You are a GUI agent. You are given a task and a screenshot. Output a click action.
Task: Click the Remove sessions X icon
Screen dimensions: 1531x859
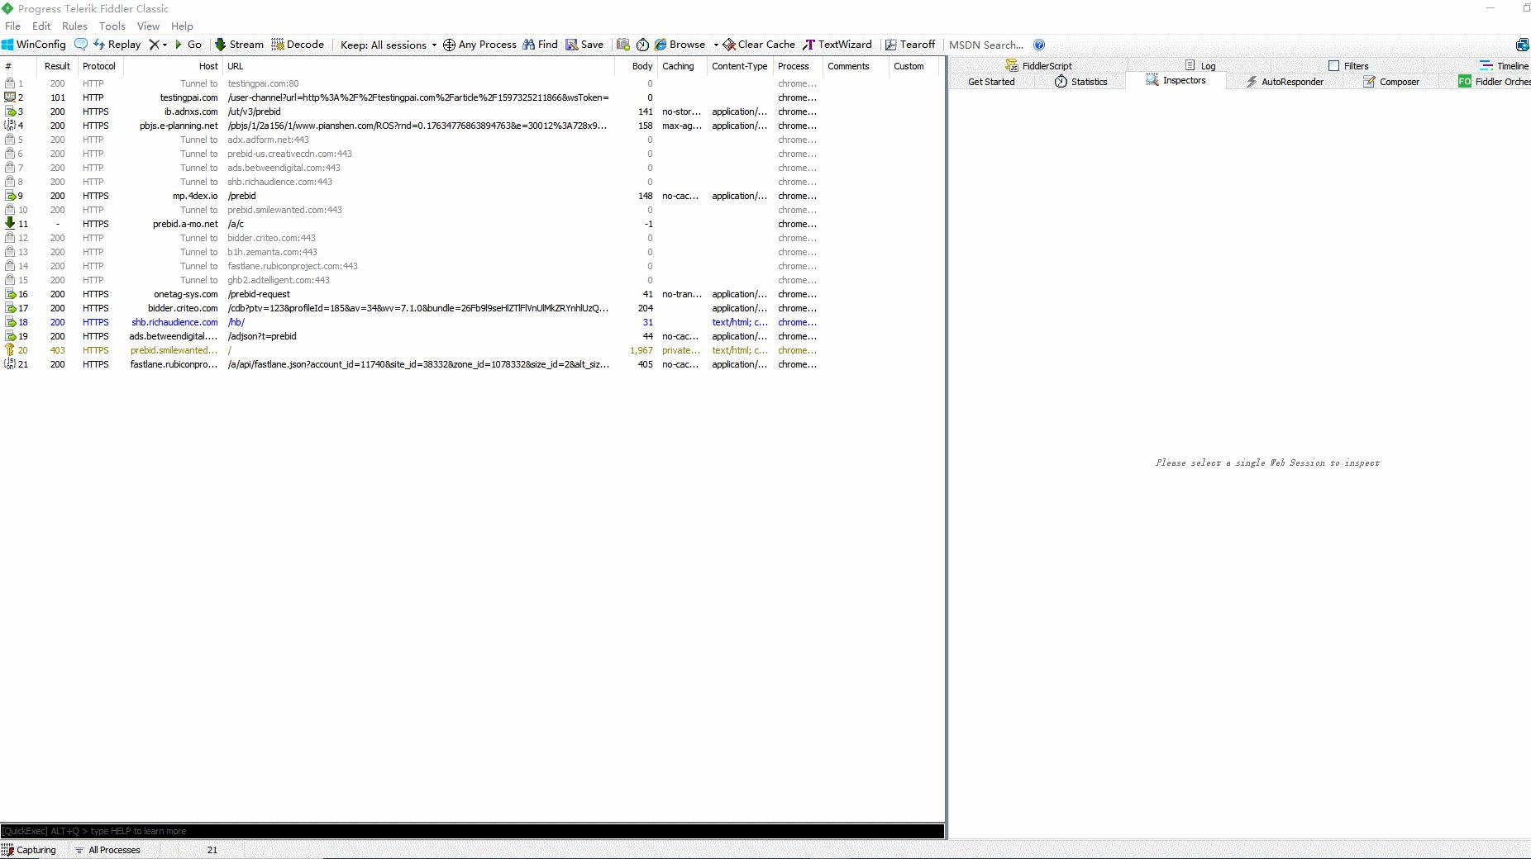pyautogui.click(x=154, y=45)
